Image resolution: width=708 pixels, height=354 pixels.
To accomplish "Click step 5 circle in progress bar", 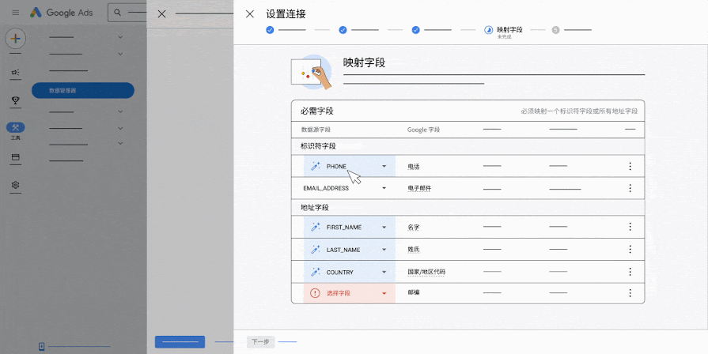I will (x=555, y=30).
